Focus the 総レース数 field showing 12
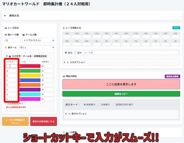This screenshot has height=143, width=184. pos(12,40)
